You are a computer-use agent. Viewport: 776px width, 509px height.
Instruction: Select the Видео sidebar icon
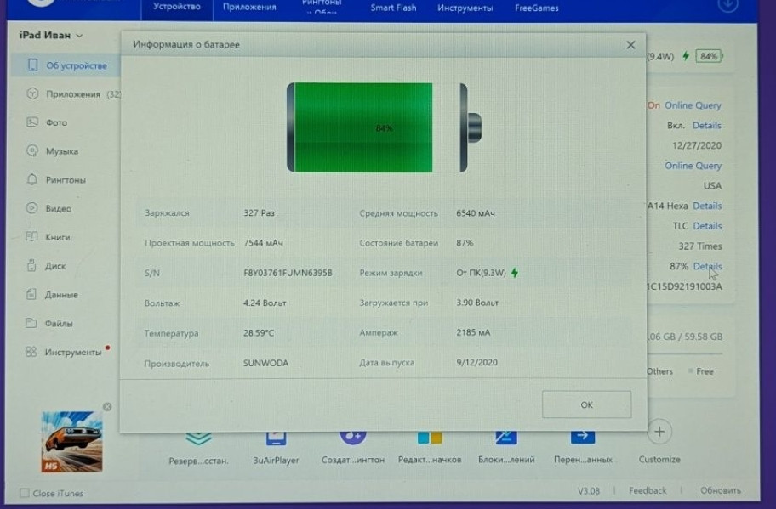(x=32, y=208)
